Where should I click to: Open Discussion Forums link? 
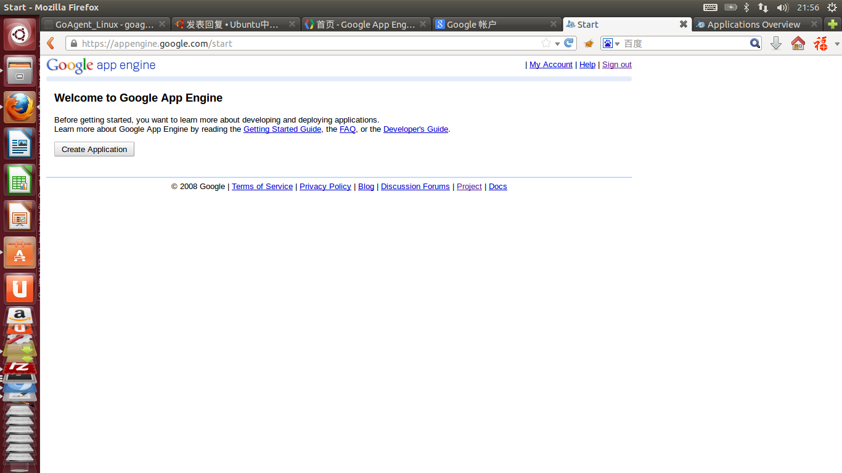pos(415,187)
